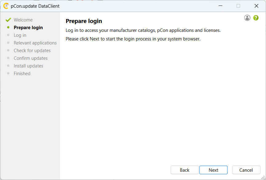266x180 pixels.
Task: Click the pCon.update app logo in title bar
Action: (x=6, y=6)
